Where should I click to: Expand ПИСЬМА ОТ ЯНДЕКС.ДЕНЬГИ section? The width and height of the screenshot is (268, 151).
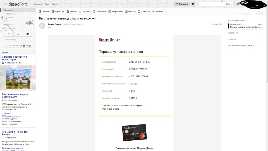point(241,46)
